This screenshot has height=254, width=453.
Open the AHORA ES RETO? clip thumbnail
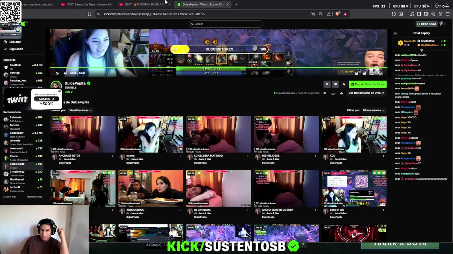click(83, 134)
